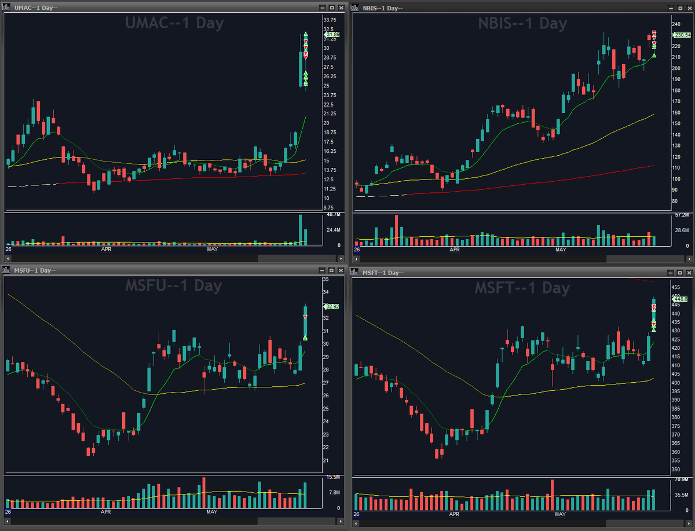Select the UMAC--1 Day-- title bar text
This screenshot has height=531, width=695.
[x=35, y=8]
